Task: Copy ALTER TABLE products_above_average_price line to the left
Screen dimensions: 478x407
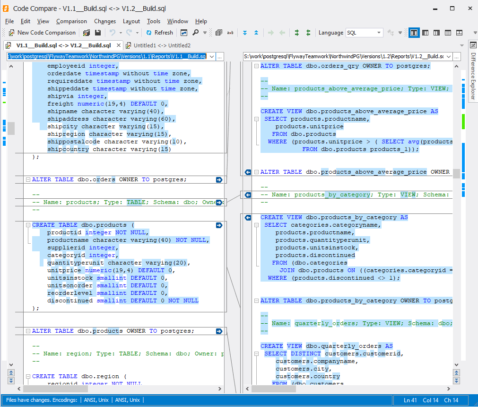Action: 248,172
